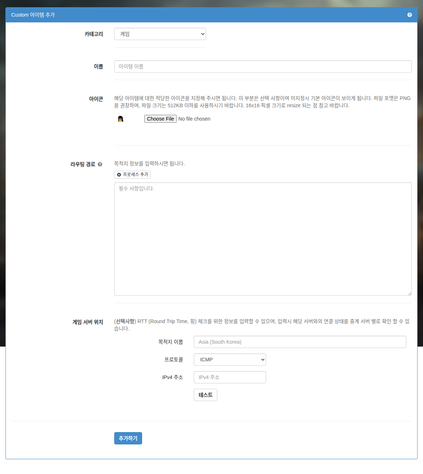Click the help icon in the blue header
The height and width of the screenshot is (474, 423).
(410, 15)
